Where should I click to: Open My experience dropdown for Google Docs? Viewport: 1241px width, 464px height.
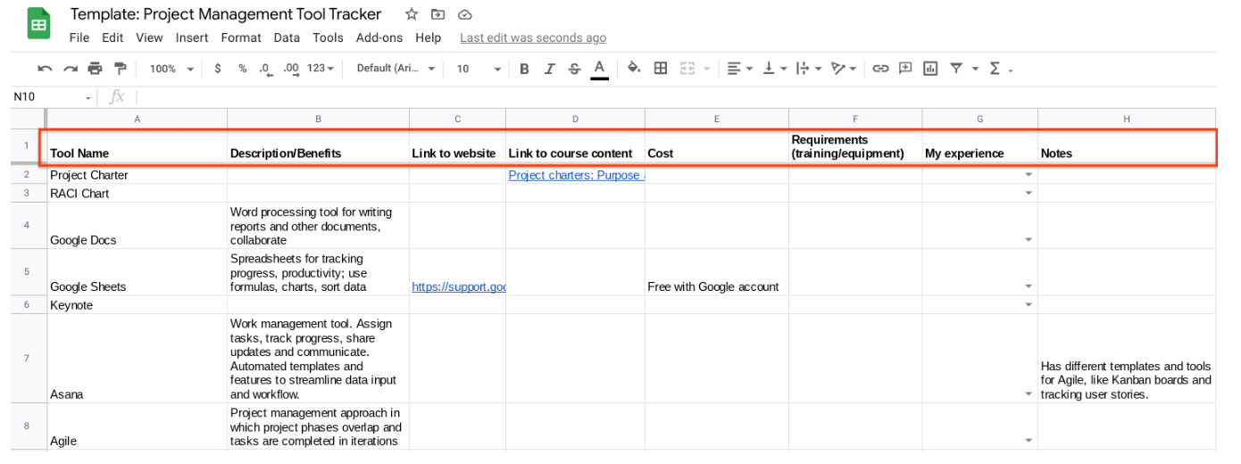pyautogui.click(x=1028, y=239)
